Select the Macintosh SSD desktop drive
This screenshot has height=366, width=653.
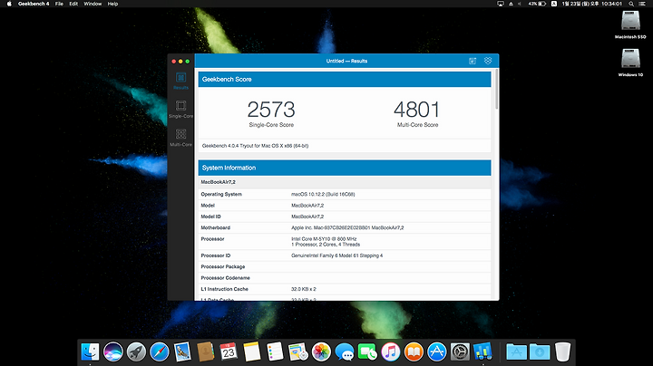(x=630, y=24)
